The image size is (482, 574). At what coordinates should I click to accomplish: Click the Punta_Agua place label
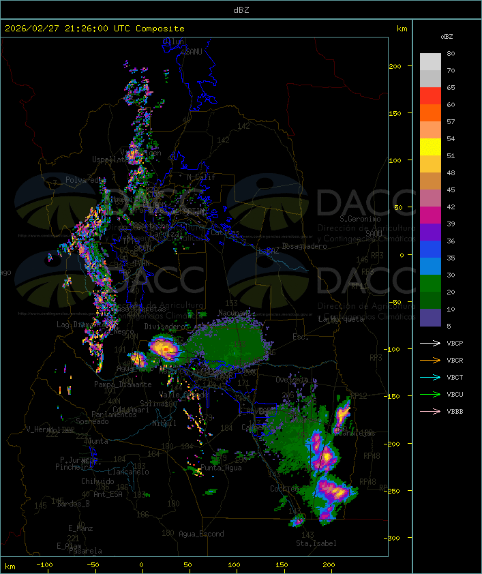tap(221, 468)
